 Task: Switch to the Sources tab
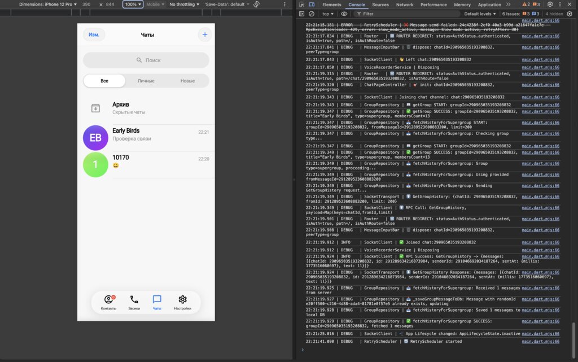click(x=380, y=5)
